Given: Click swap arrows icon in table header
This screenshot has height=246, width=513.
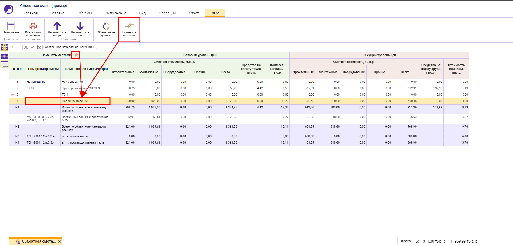Looking at the screenshot, I should pyautogui.click(x=76, y=55).
